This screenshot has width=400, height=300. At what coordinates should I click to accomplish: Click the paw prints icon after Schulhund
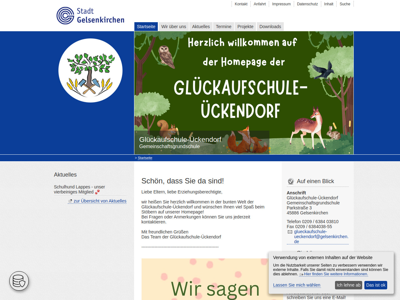97,192
